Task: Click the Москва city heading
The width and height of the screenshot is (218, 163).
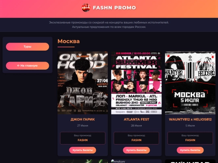Action: click(69, 41)
